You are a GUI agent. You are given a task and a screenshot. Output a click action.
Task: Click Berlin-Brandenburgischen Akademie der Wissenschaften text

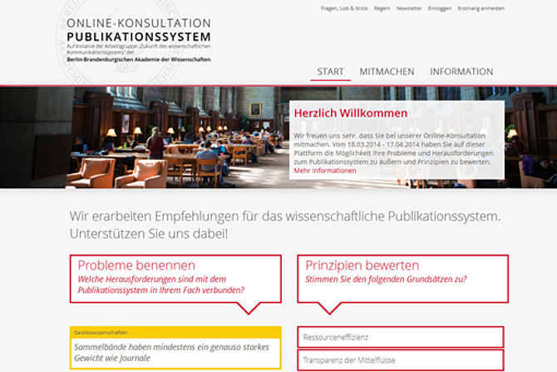click(138, 60)
